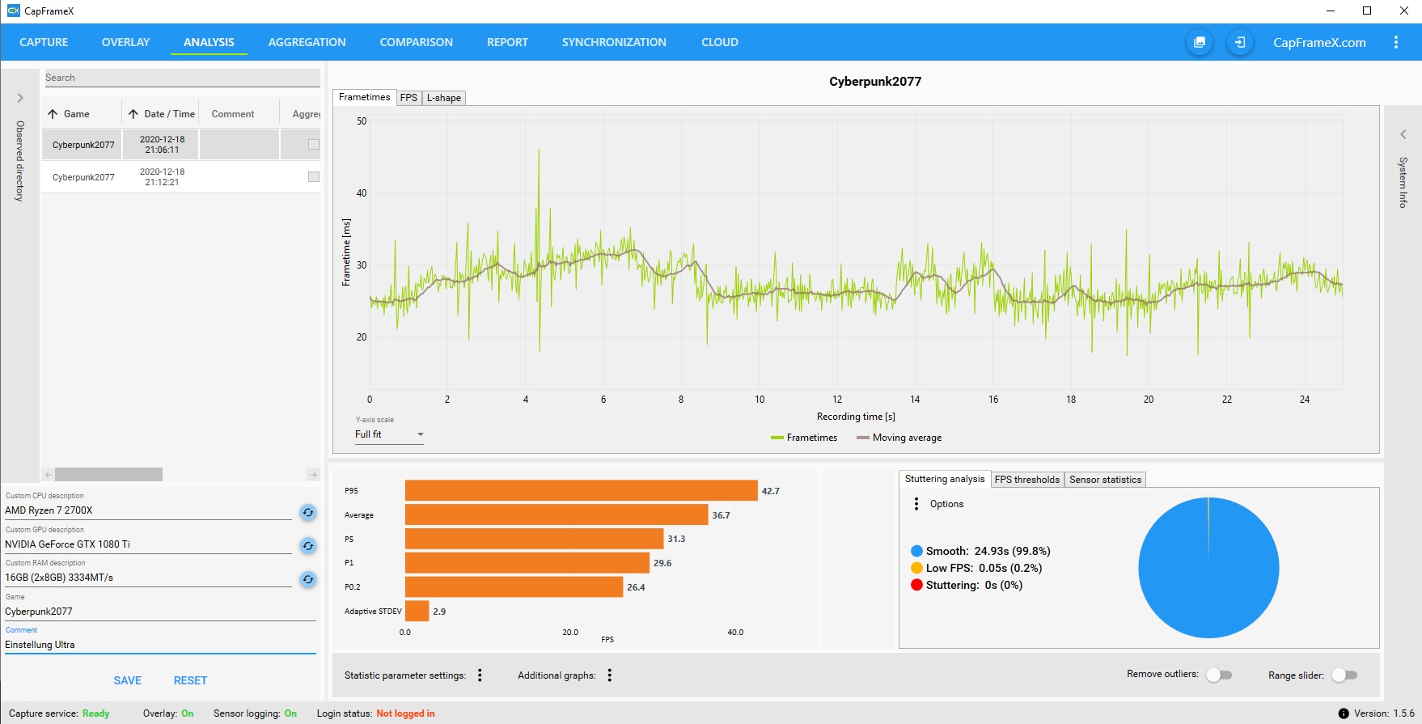Open the CapFrameX.com link
Image resolution: width=1422 pixels, height=724 pixels.
[x=1319, y=42]
